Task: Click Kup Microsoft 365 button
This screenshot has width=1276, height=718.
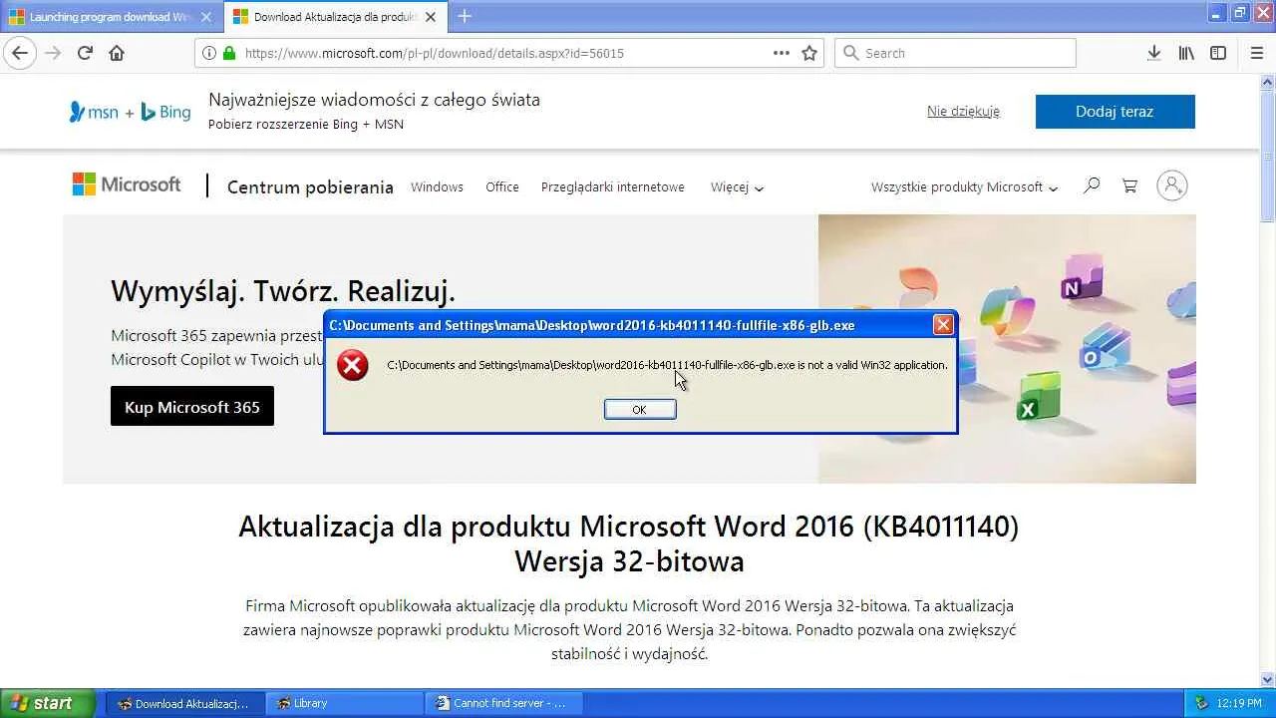Action: 192,407
